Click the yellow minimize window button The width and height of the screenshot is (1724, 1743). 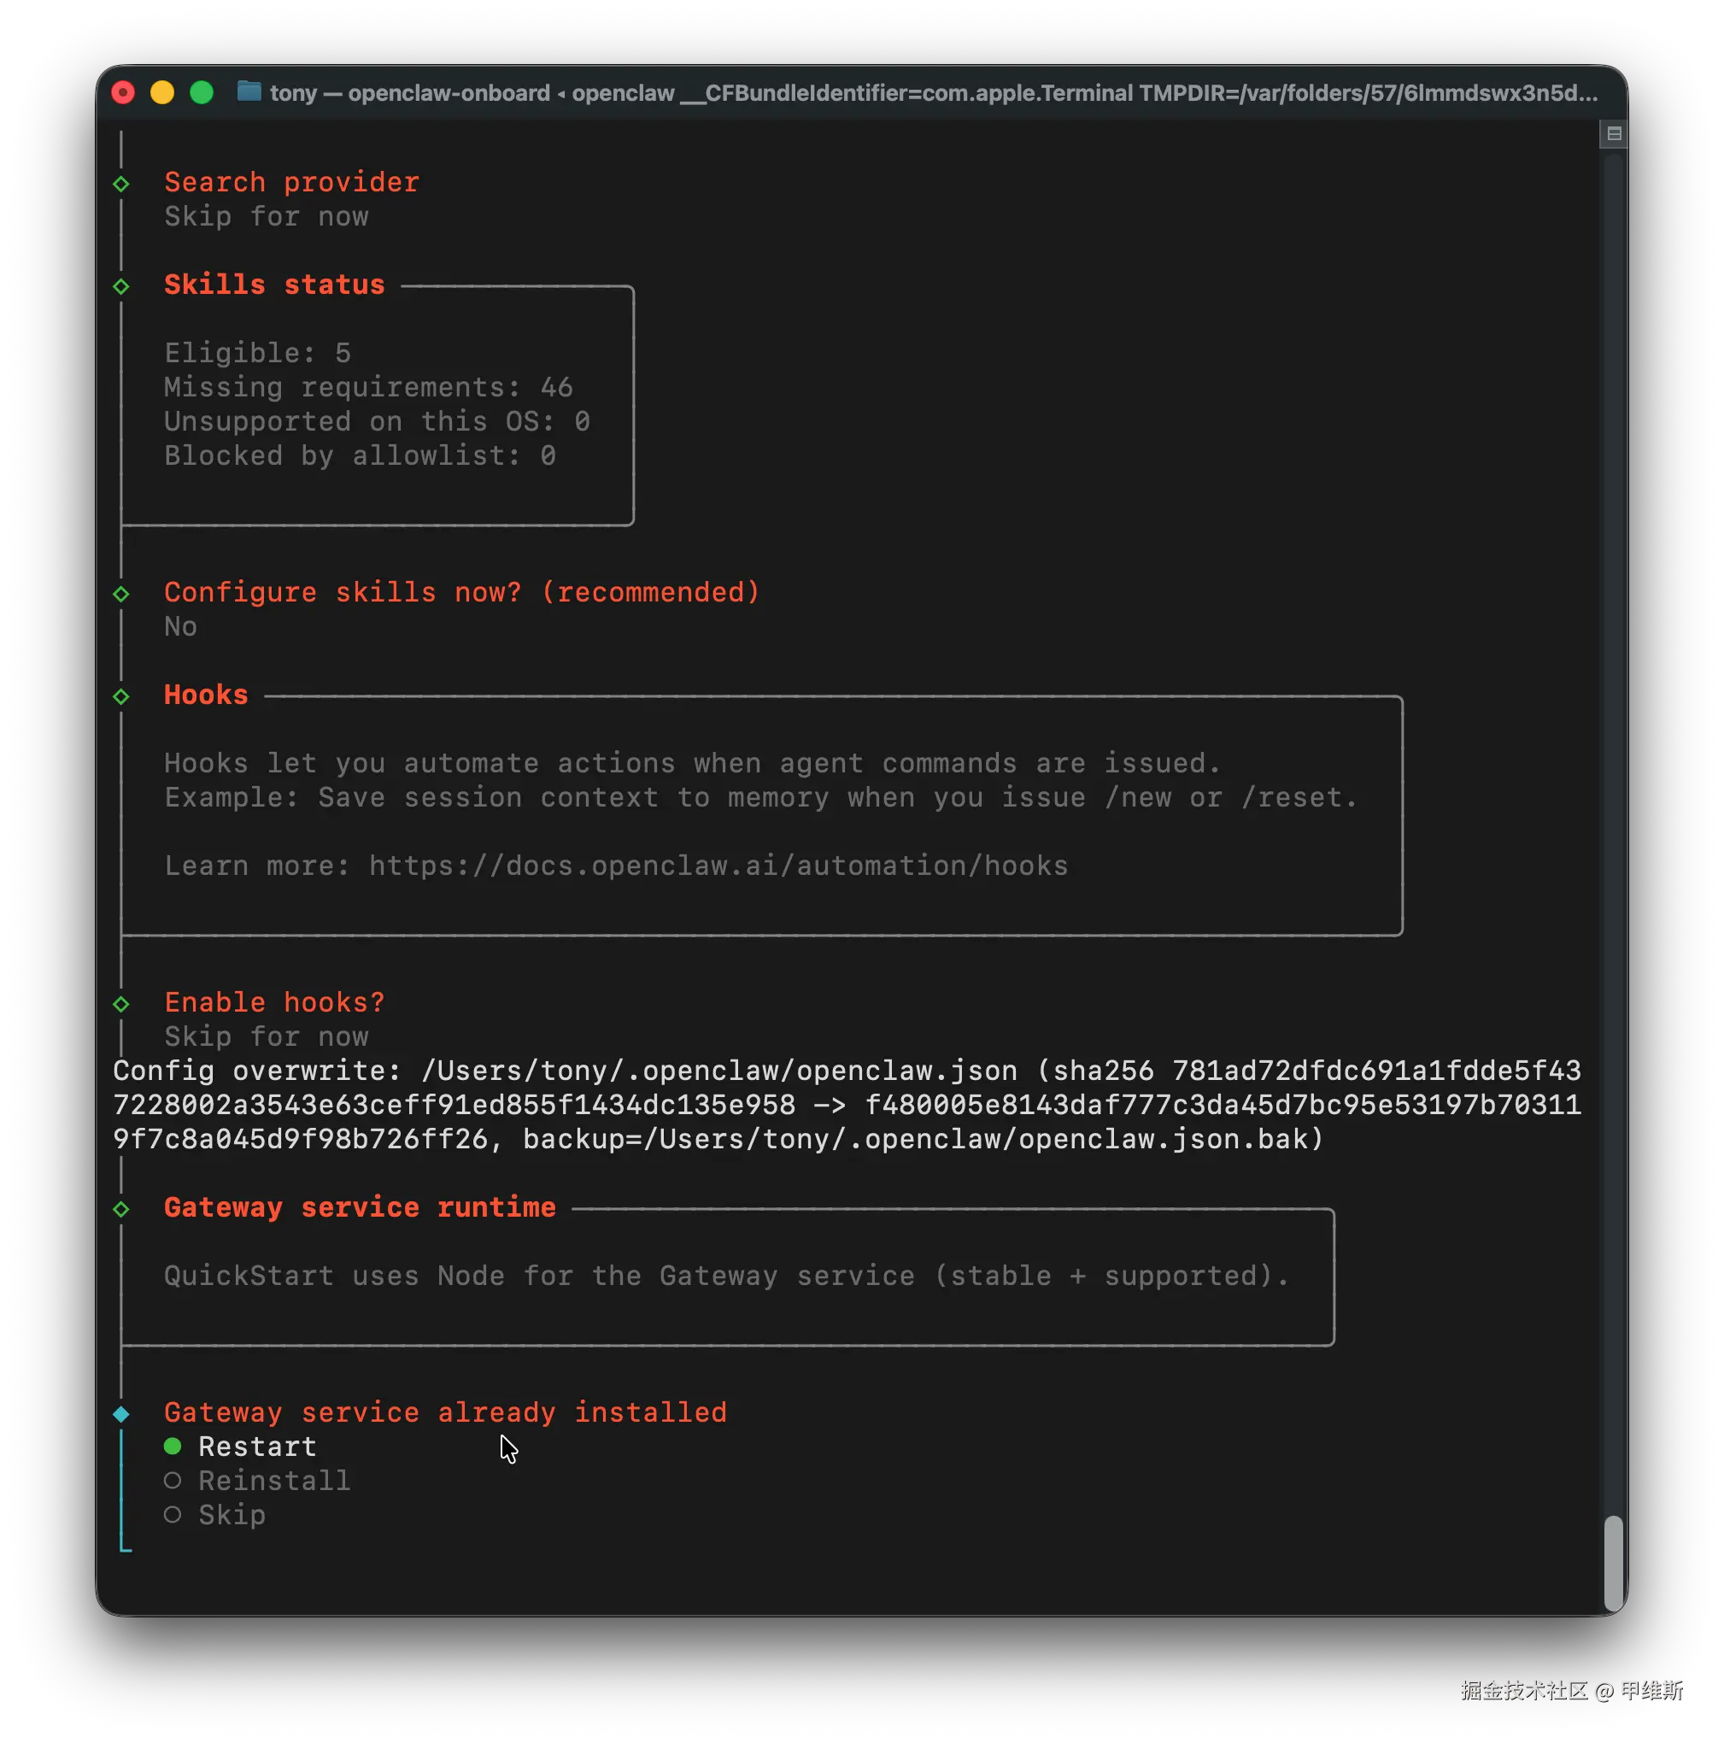pos(162,93)
